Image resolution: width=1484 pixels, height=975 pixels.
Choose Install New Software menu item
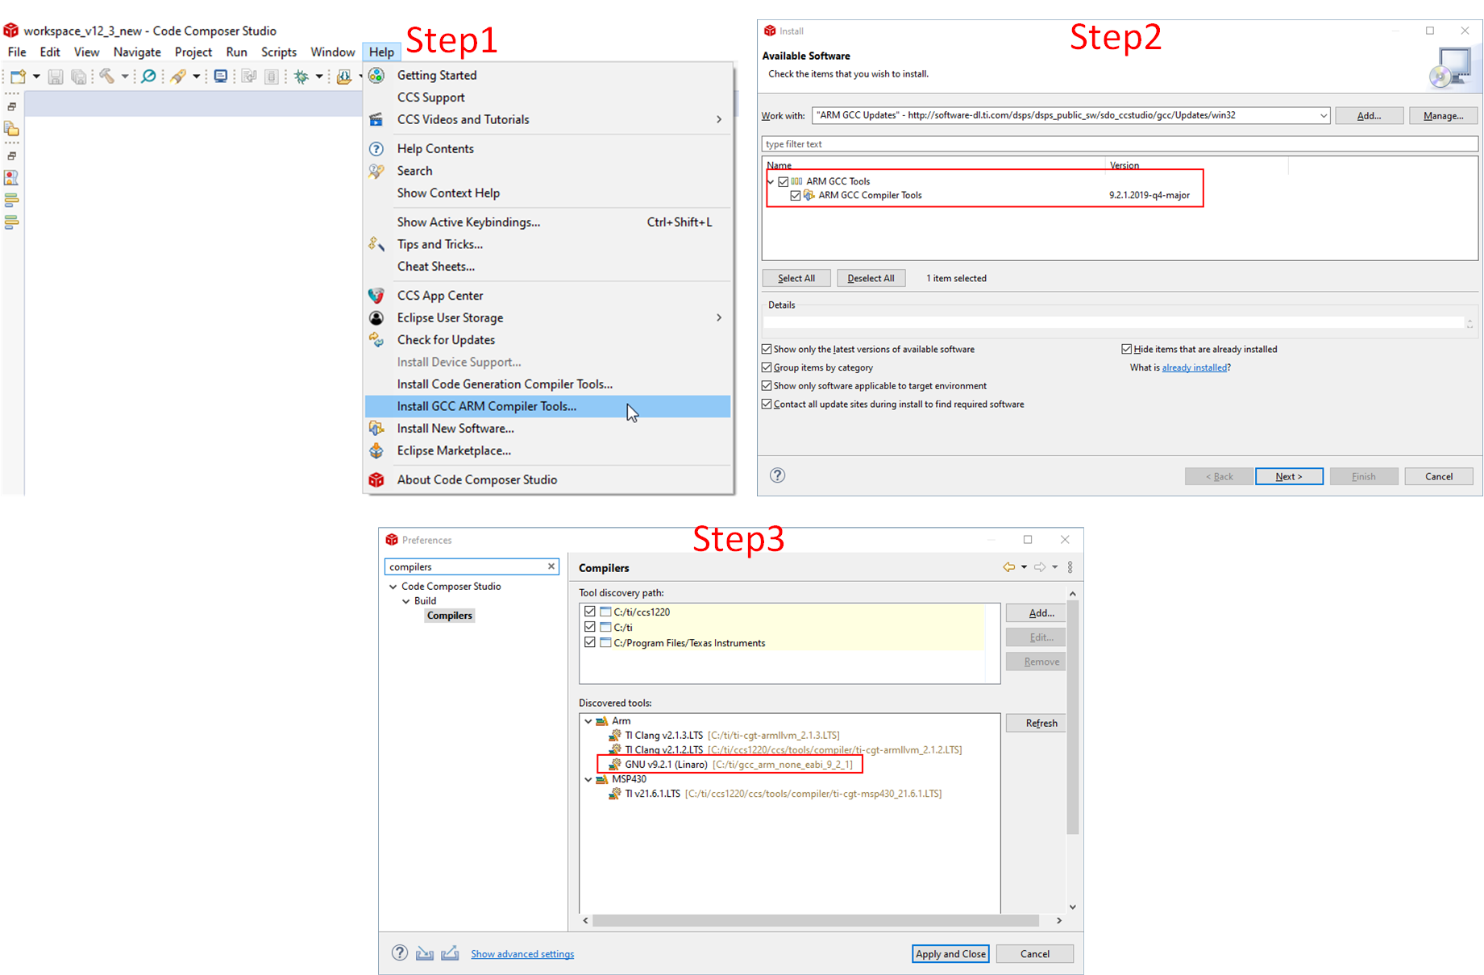tap(548, 429)
